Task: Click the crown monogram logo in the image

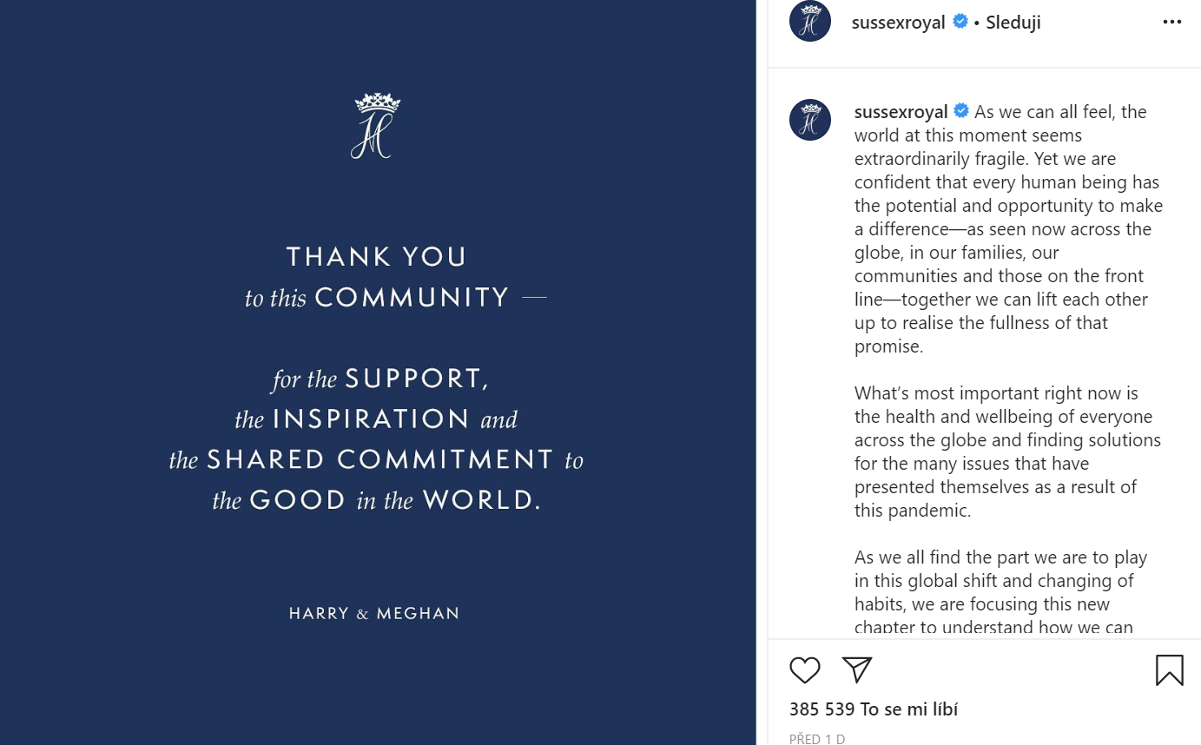Action: point(377,127)
